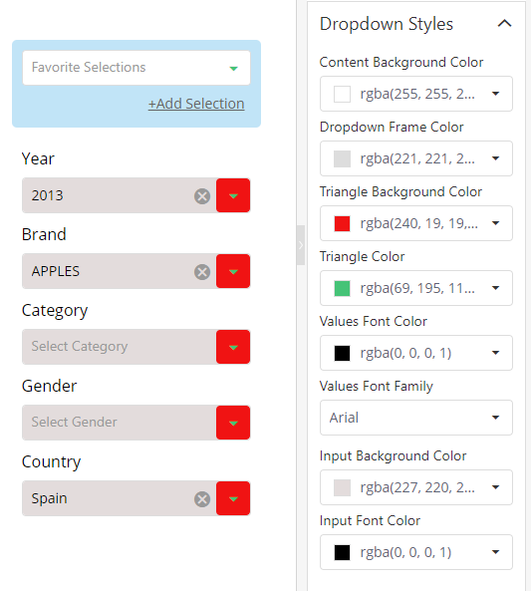Open the Category dropdown red arrow
The width and height of the screenshot is (531, 591).
pyautogui.click(x=233, y=347)
